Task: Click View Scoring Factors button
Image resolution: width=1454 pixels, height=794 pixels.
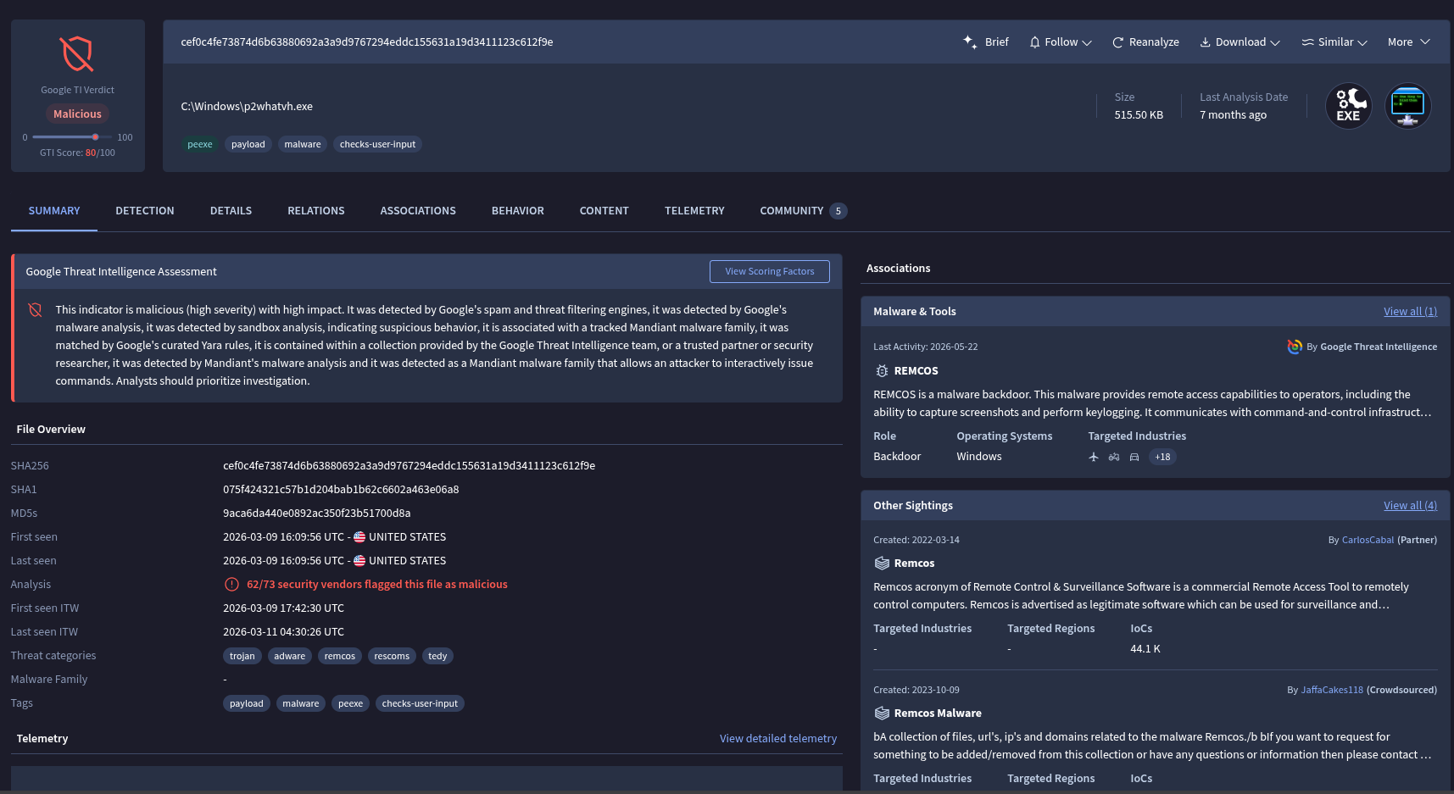Action: [x=770, y=272]
